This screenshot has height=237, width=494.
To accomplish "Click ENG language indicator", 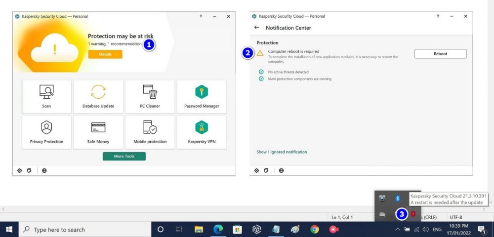I will [437, 230].
